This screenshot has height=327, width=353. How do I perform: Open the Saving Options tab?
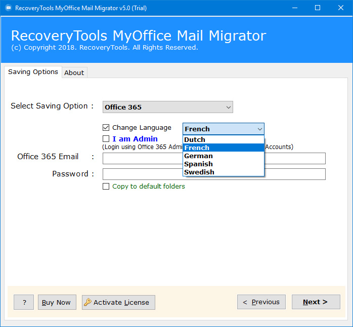point(33,72)
